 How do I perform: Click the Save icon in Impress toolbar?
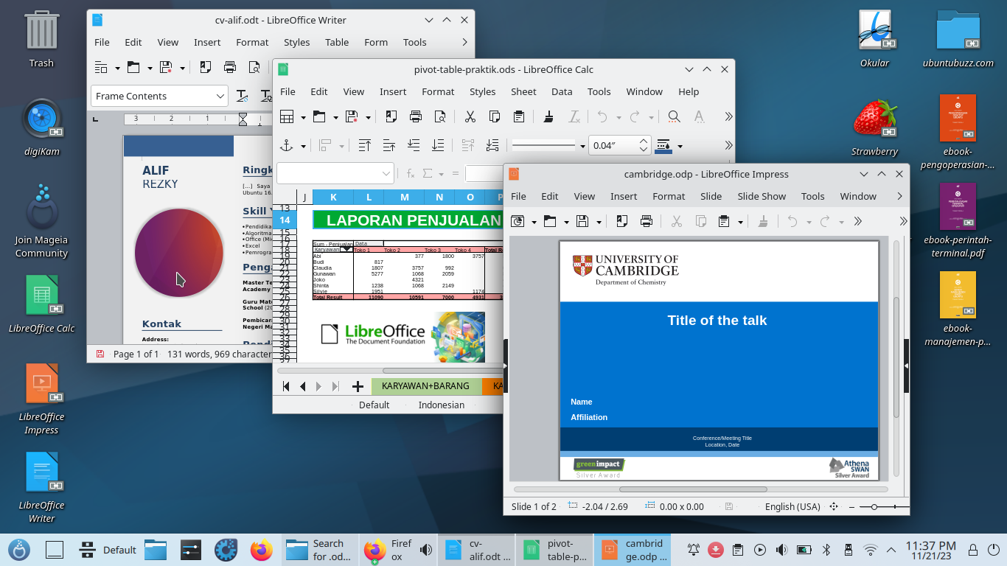click(x=582, y=221)
